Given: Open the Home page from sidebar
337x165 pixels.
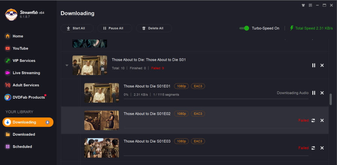Looking at the screenshot, I should click(x=14, y=36).
